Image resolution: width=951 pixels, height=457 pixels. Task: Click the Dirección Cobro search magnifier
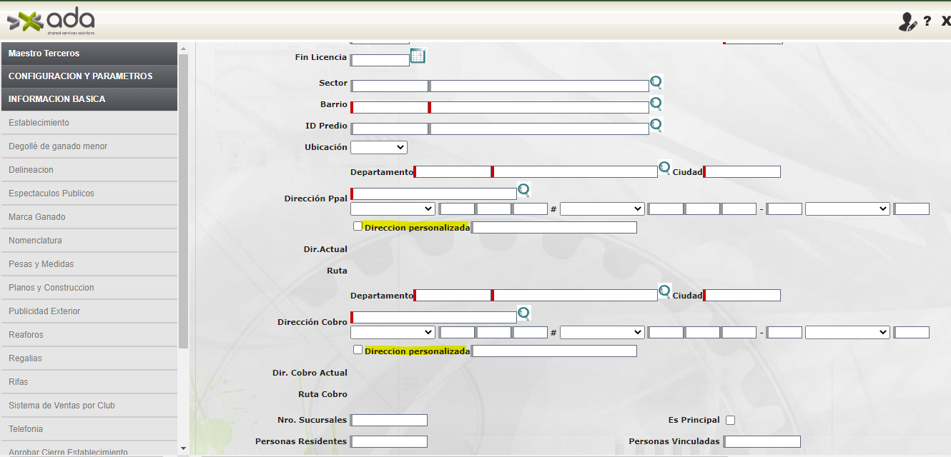524,313
